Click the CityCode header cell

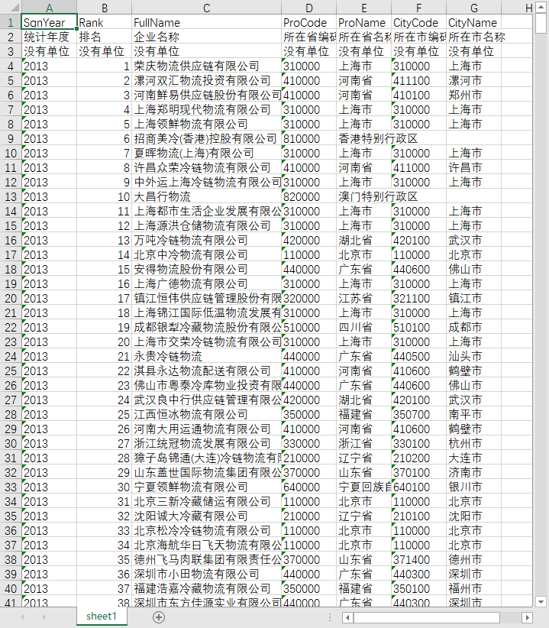tap(418, 22)
